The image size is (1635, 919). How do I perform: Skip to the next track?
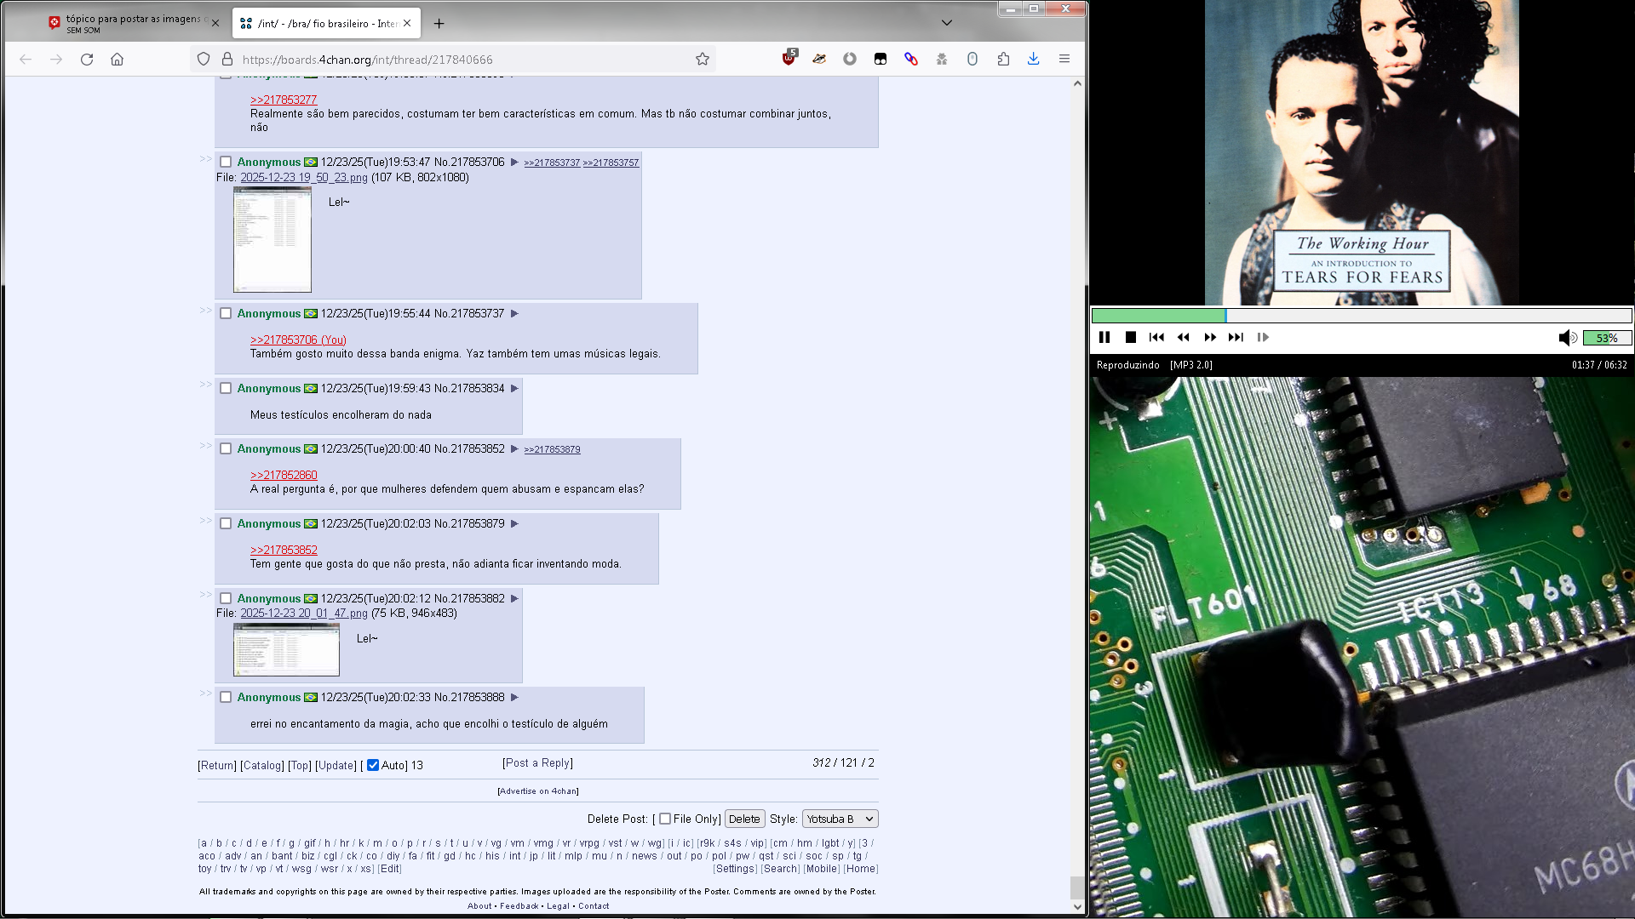(x=1236, y=338)
